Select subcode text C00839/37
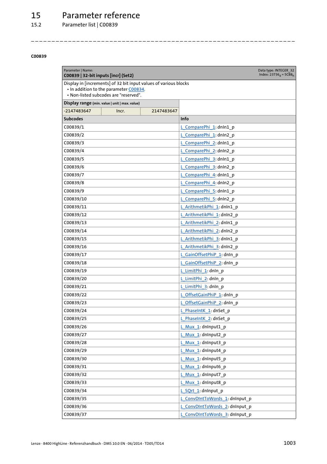Viewport: 327px width, 464px height. 75,415
